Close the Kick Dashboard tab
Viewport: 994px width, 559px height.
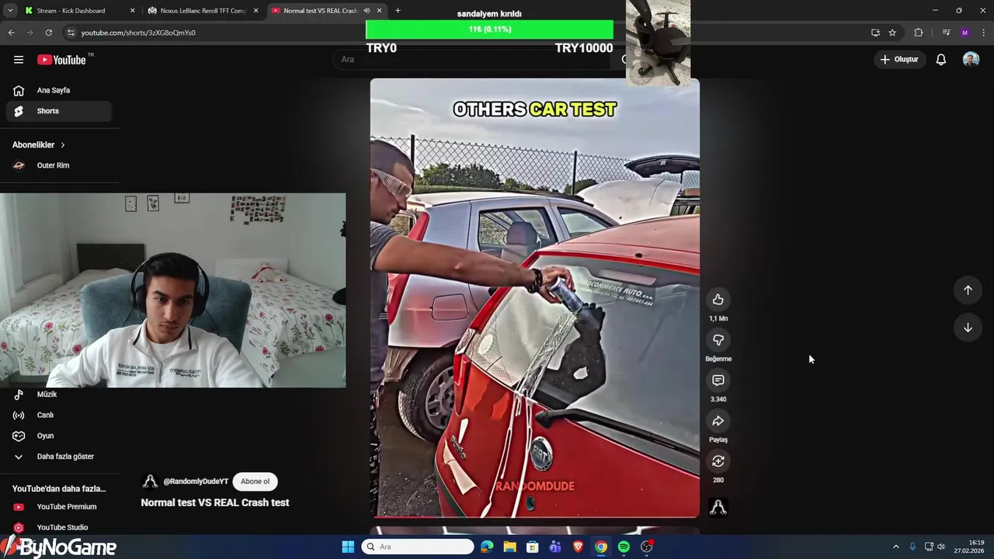tap(132, 11)
